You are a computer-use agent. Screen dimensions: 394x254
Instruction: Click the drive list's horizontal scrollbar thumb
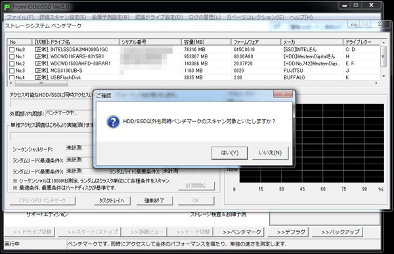pos(41,83)
